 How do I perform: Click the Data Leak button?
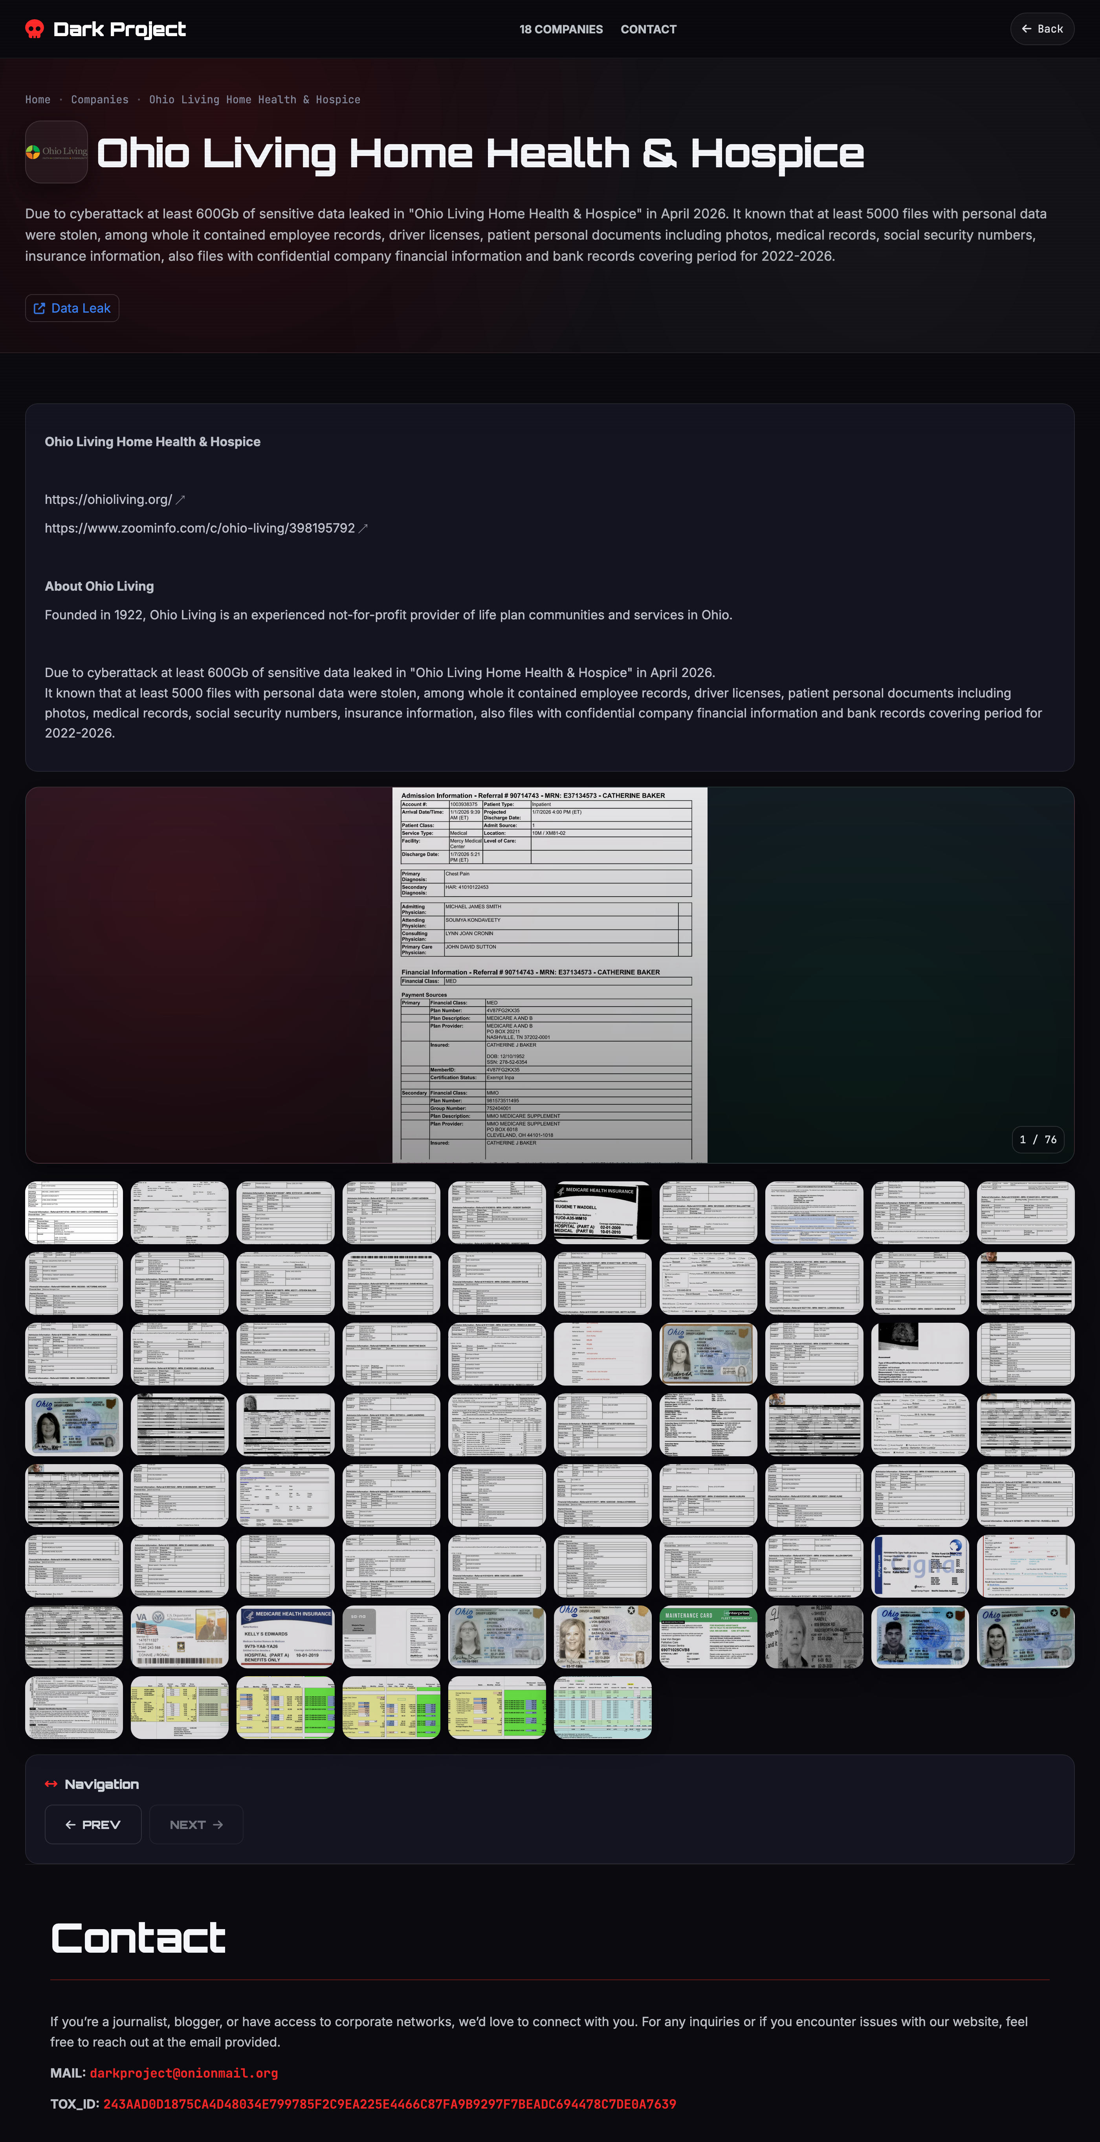(72, 308)
